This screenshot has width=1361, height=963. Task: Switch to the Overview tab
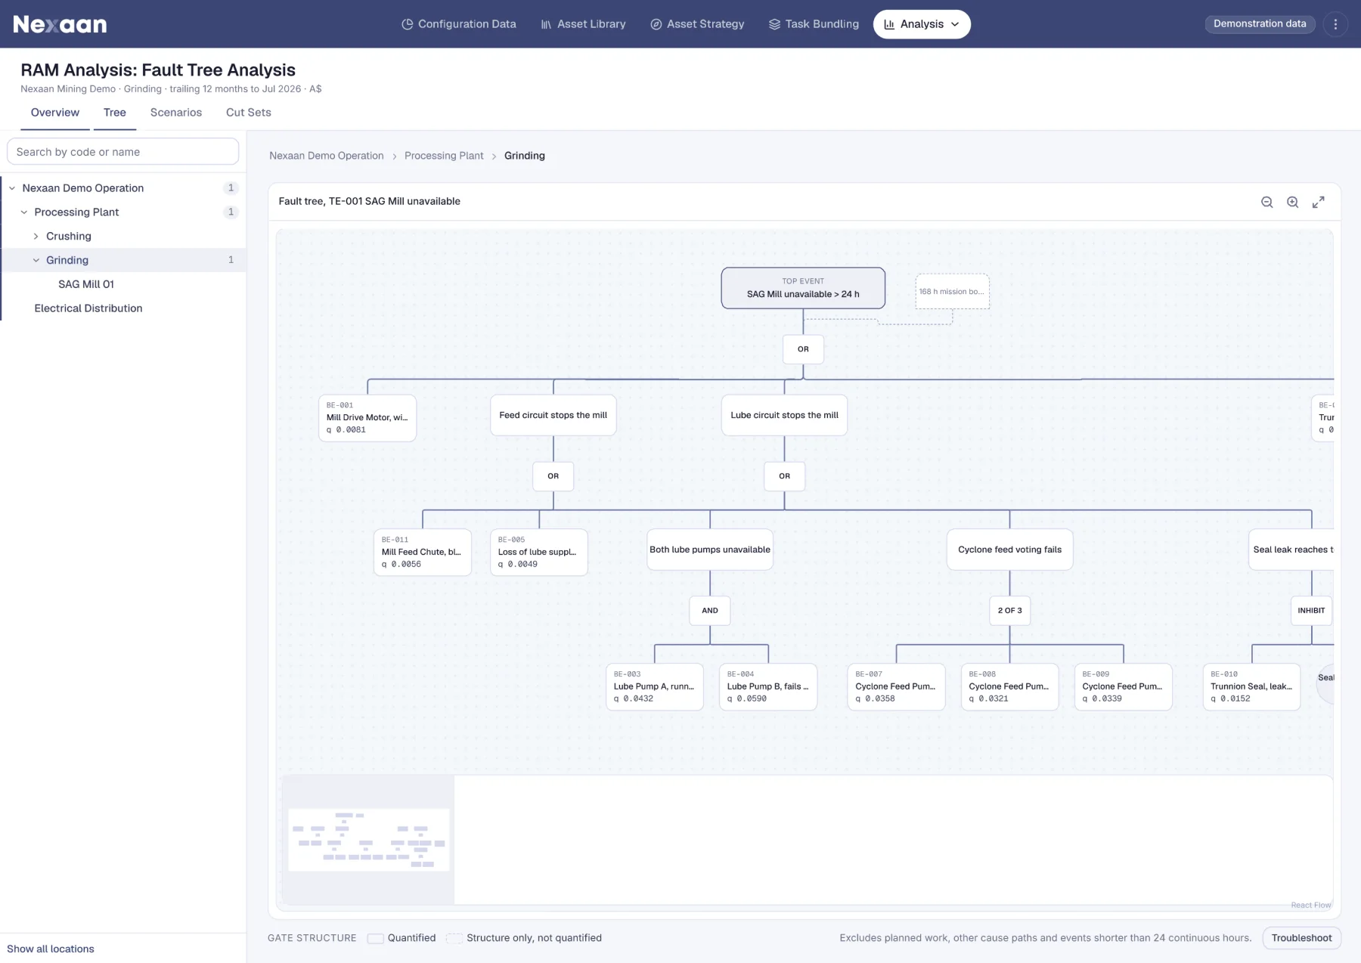click(x=55, y=113)
